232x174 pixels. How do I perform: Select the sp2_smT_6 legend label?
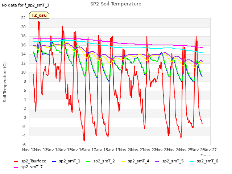pos(207,161)
